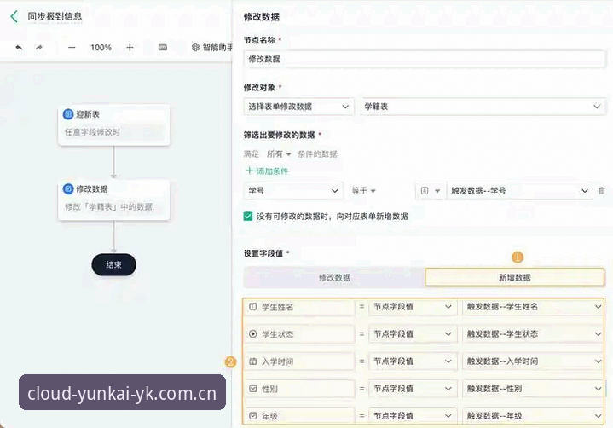
Task: Open 触发数据--年级 dropdown
Action: 534,416
